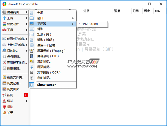Image resolution: width=167 pixels, height=126 pixels.
Task: Click the scrolling capture icon beside 滚动捕捉
Action: point(32,62)
